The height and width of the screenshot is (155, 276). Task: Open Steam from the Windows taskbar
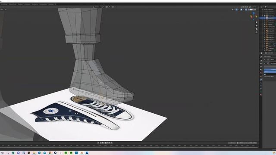(55, 153)
